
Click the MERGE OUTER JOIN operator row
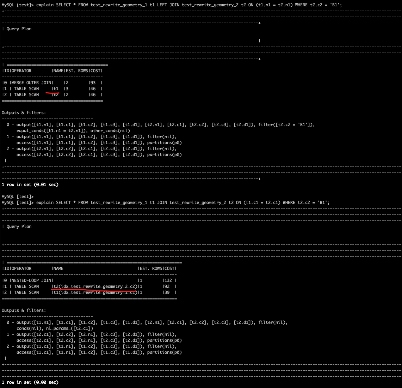pyautogui.click(x=52, y=82)
